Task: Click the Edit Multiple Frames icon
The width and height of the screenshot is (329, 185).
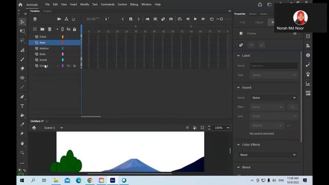Action: point(155,19)
